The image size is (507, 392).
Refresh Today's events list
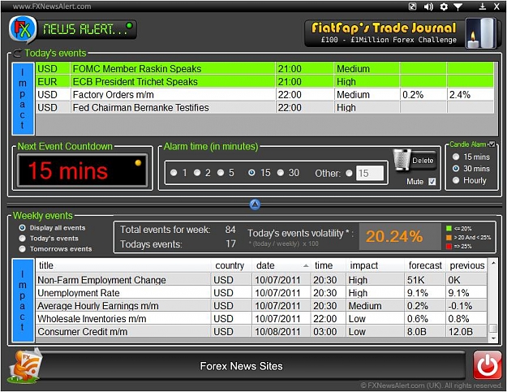coord(17,53)
